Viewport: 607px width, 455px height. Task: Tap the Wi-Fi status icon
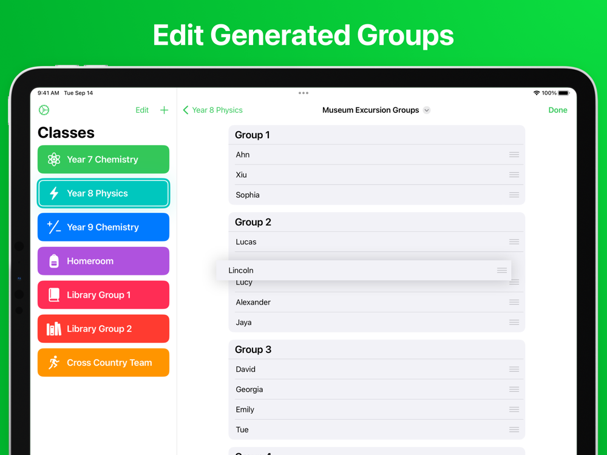coord(537,93)
